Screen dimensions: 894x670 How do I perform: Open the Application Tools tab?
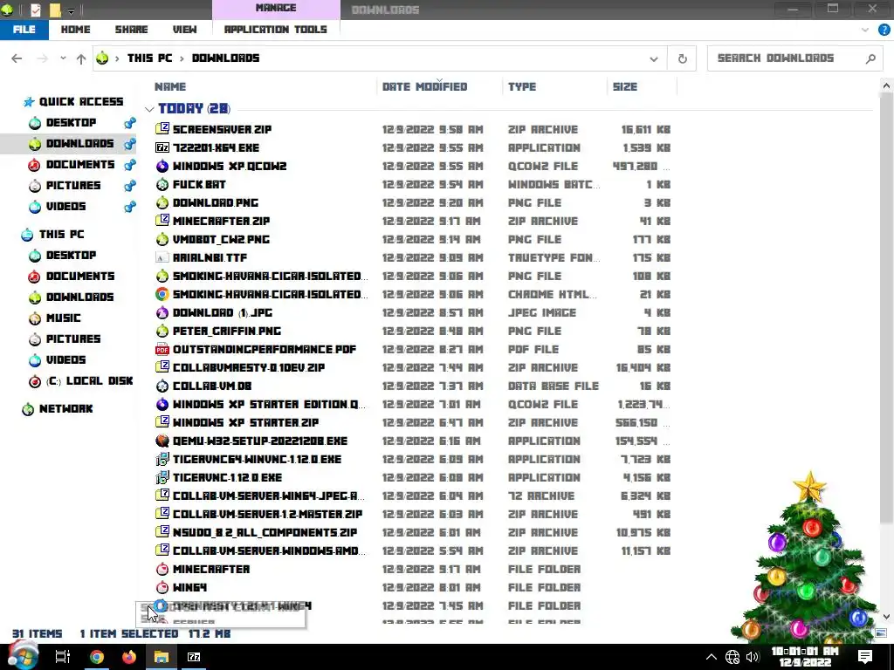pos(275,30)
